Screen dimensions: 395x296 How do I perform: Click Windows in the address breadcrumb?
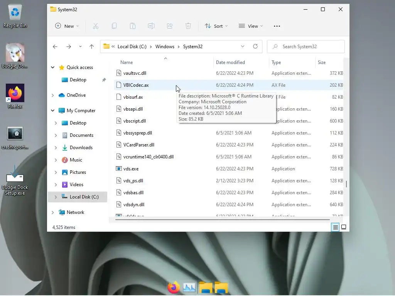pos(165,47)
